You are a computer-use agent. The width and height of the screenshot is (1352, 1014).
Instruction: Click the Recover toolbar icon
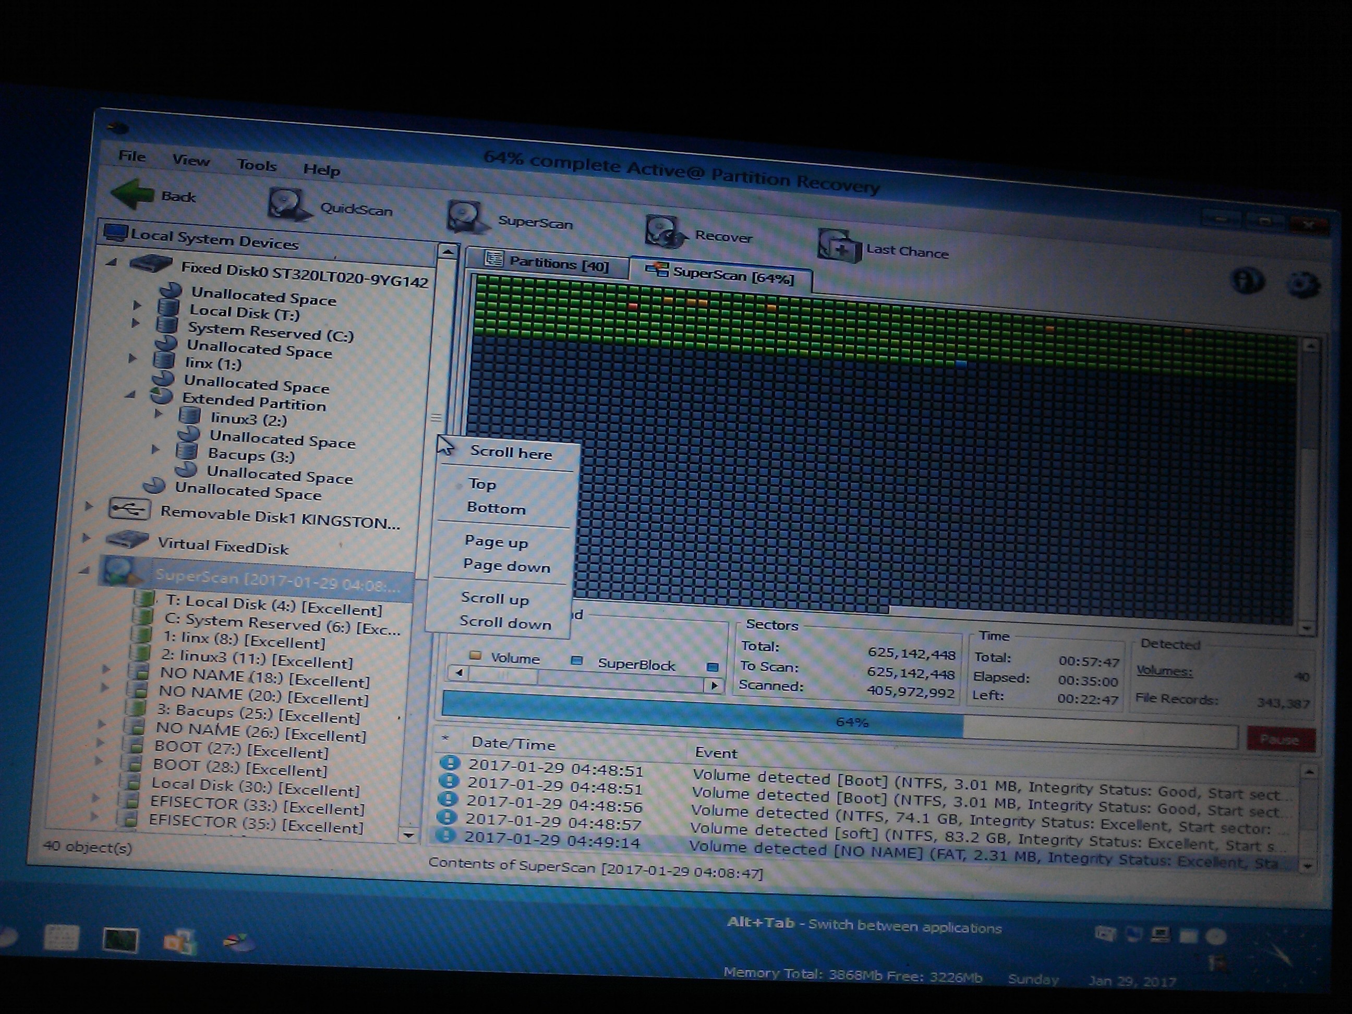pyautogui.click(x=665, y=232)
